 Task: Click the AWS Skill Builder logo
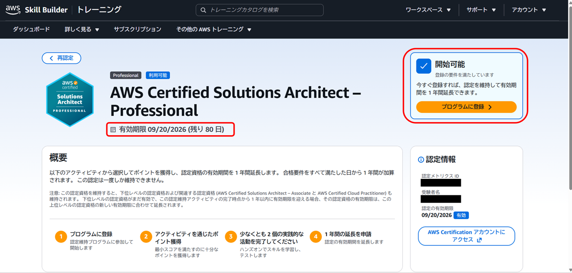click(x=37, y=10)
